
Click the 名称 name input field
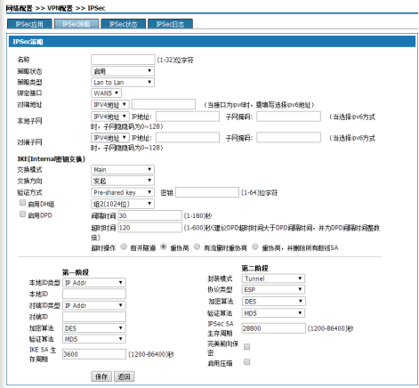[x=123, y=60]
